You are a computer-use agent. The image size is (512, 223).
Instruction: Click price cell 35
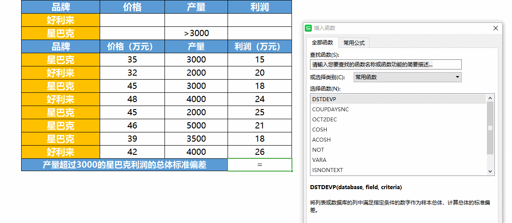tap(132, 59)
